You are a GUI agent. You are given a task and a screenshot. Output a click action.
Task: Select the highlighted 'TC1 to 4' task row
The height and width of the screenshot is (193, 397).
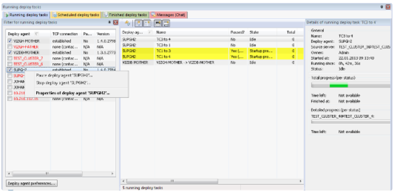point(212,57)
